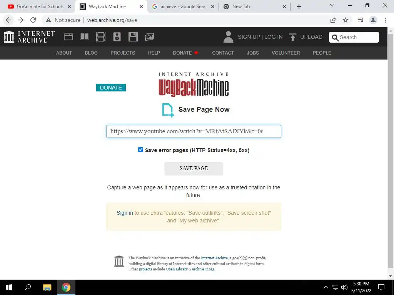Open the projects footer link
This screenshot has height=295, width=394.
pyautogui.click(x=145, y=269)
